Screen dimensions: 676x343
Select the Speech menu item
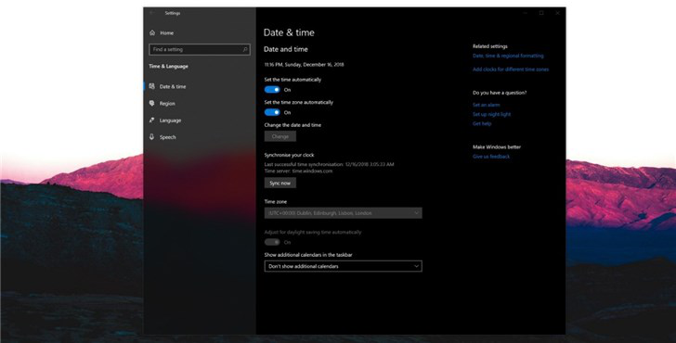coord(167,137)
